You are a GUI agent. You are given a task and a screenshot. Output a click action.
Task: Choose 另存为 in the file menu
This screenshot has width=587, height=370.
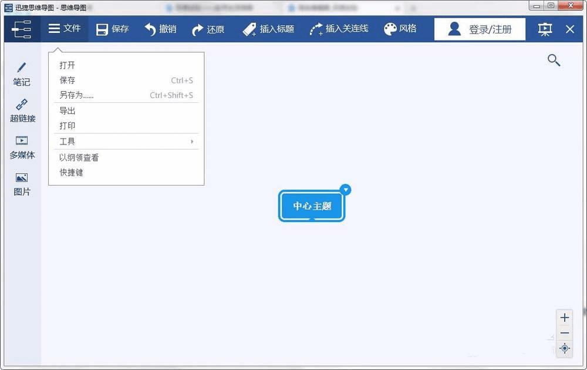[x=126, y=95]
